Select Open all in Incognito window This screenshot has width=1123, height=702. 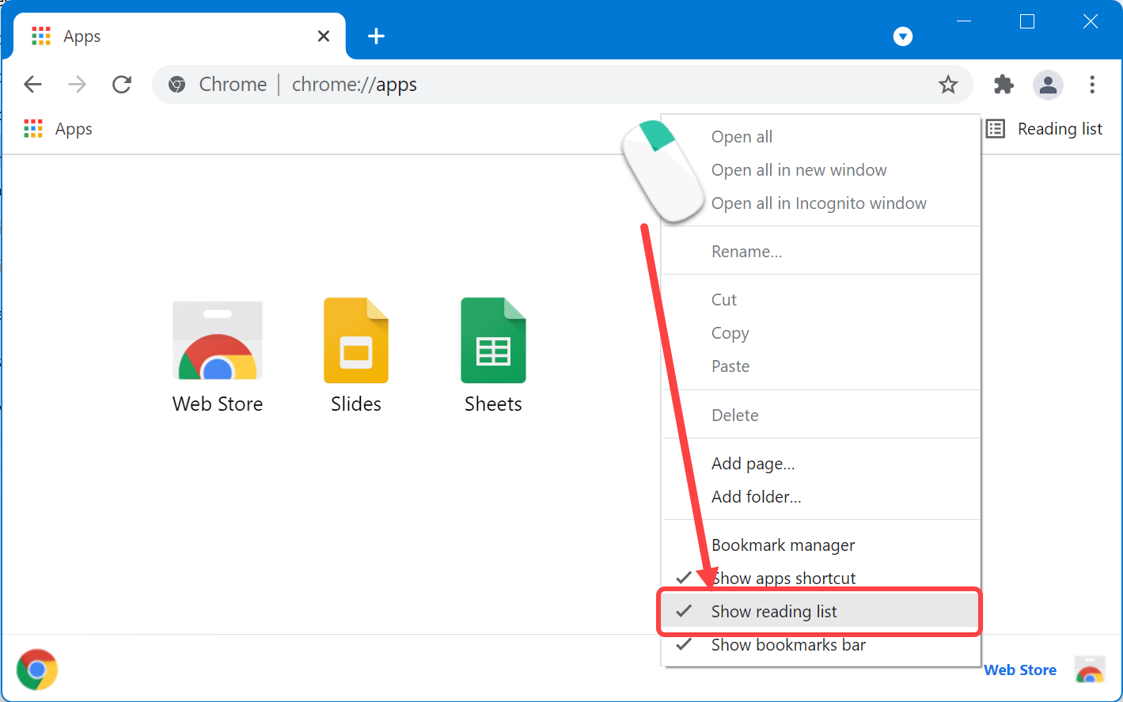(818, 203)
